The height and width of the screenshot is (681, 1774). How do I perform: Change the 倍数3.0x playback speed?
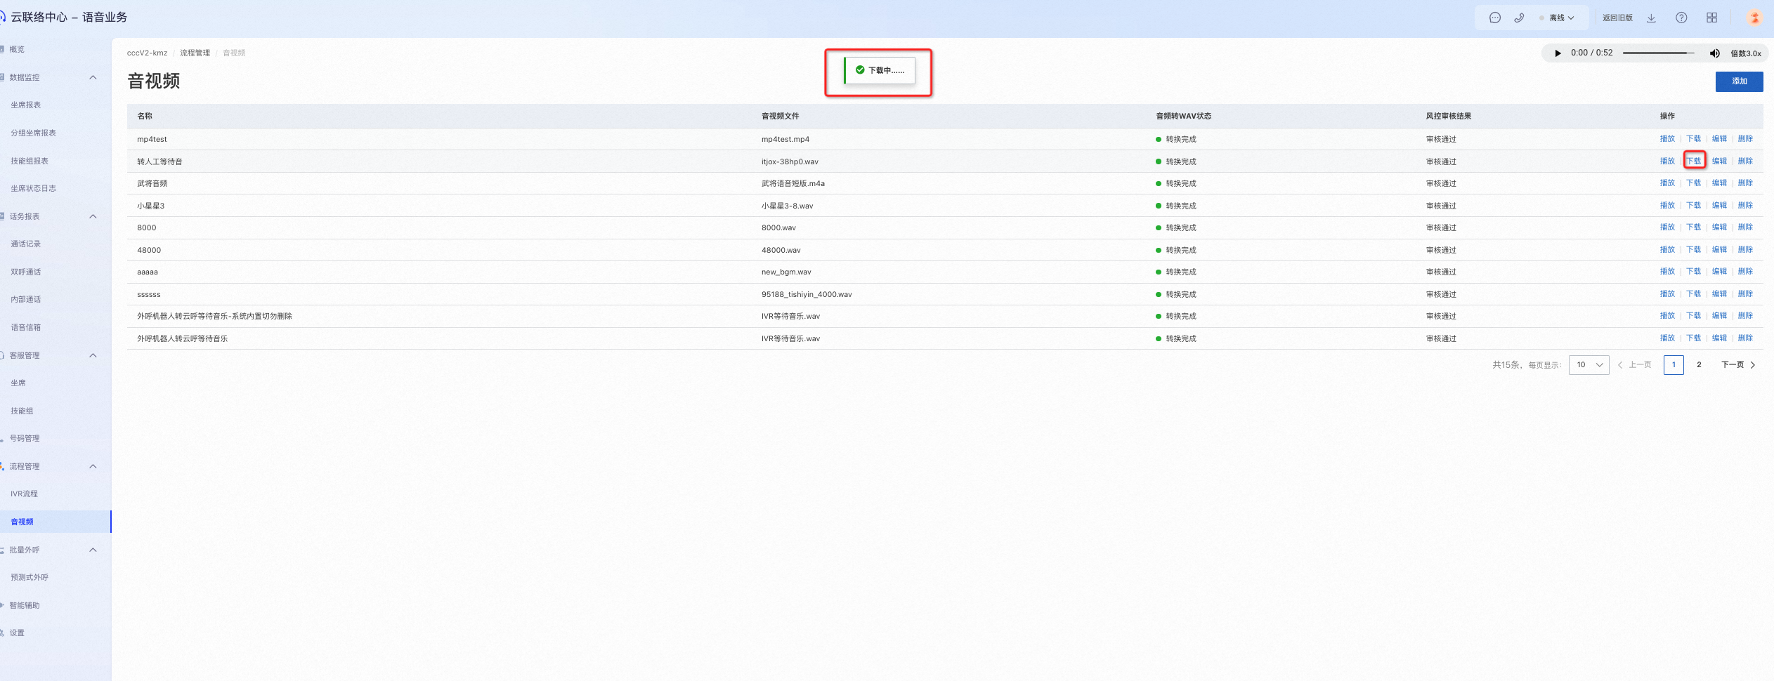pos(1745,53)
